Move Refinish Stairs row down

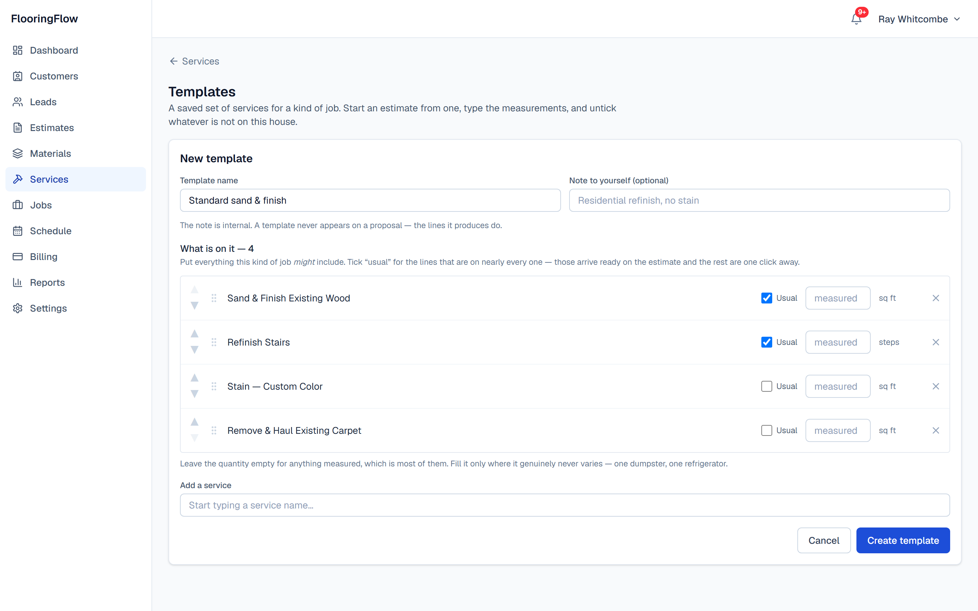click(x=194, y=350)
